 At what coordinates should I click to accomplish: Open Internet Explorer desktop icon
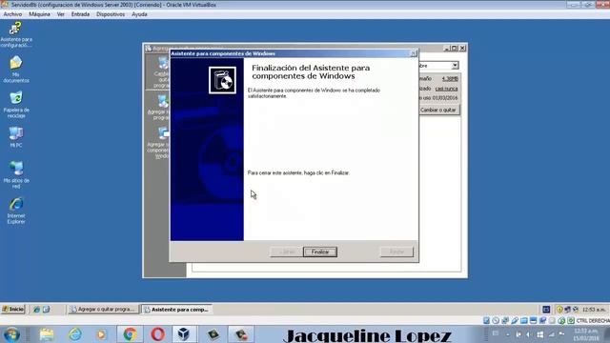click(16, 211)
